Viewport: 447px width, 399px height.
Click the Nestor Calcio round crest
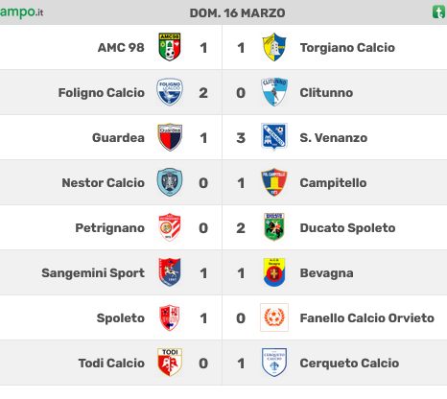point(170,182)
